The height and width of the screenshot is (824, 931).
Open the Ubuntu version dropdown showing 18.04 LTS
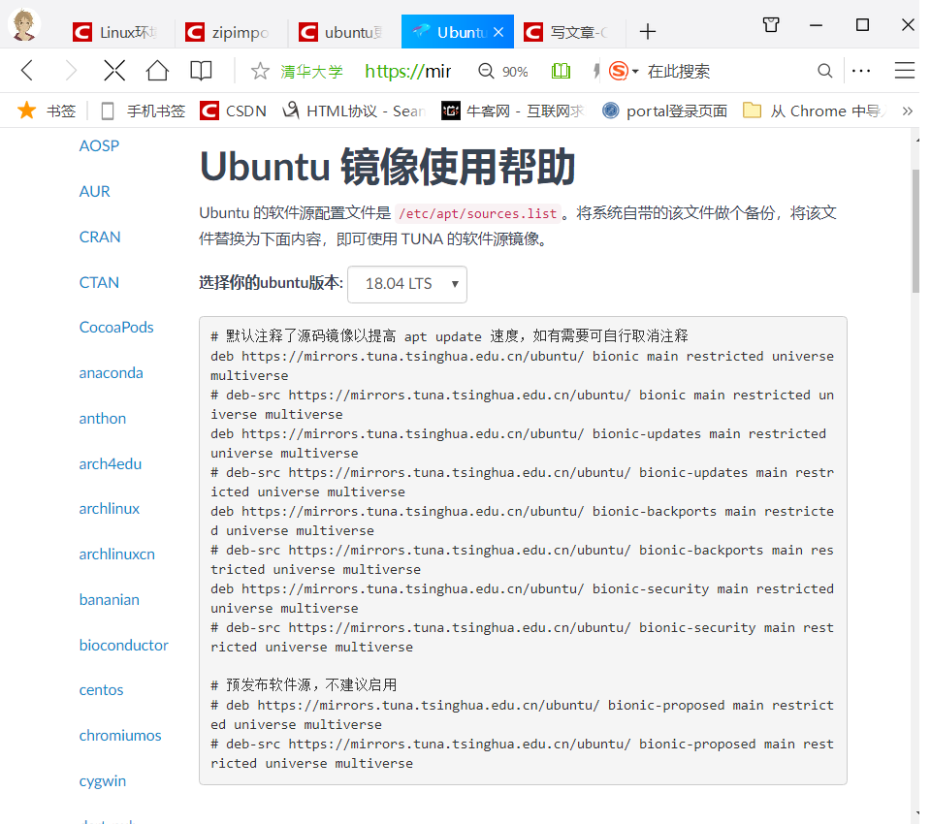[x=406, y=284]
